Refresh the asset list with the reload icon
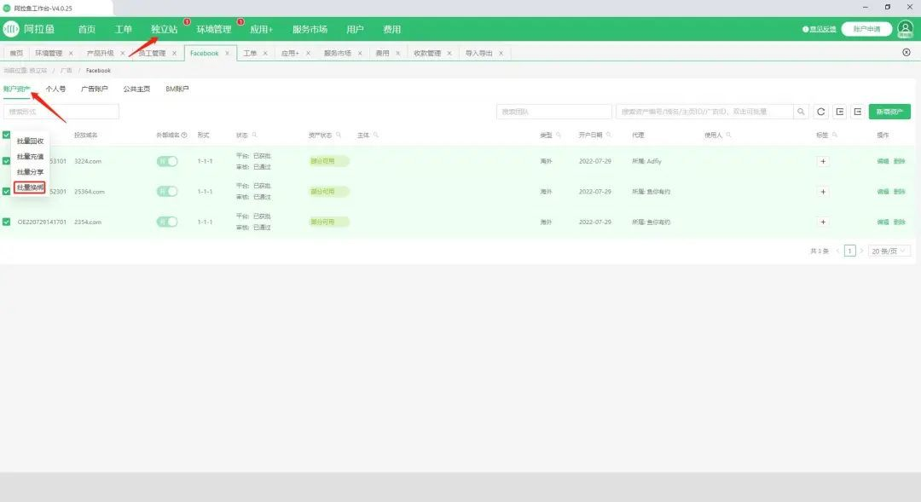Screen dimensions: 921x502 [x=821, y=112]
